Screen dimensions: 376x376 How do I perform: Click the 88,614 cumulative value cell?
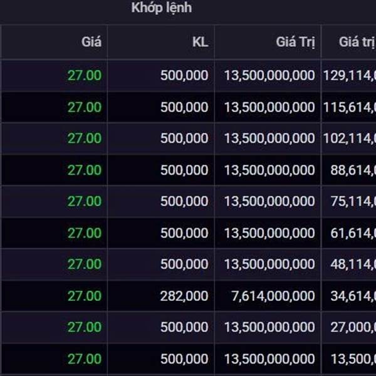pos(353,170)
